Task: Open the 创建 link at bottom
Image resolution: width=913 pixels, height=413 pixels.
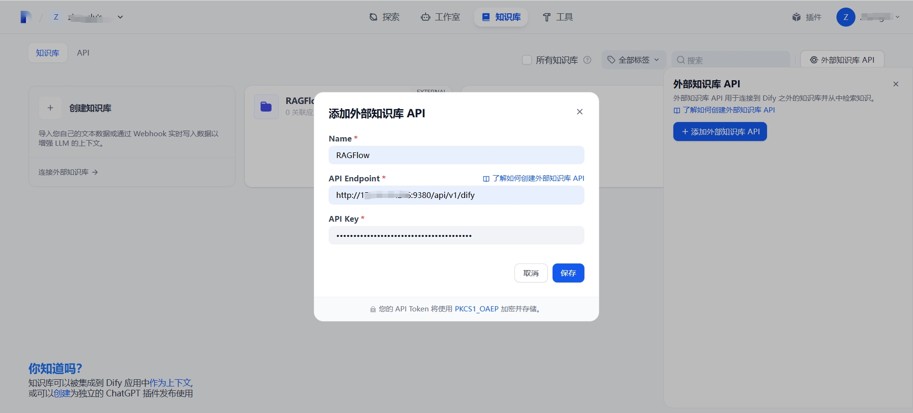Action: (62, 393)
